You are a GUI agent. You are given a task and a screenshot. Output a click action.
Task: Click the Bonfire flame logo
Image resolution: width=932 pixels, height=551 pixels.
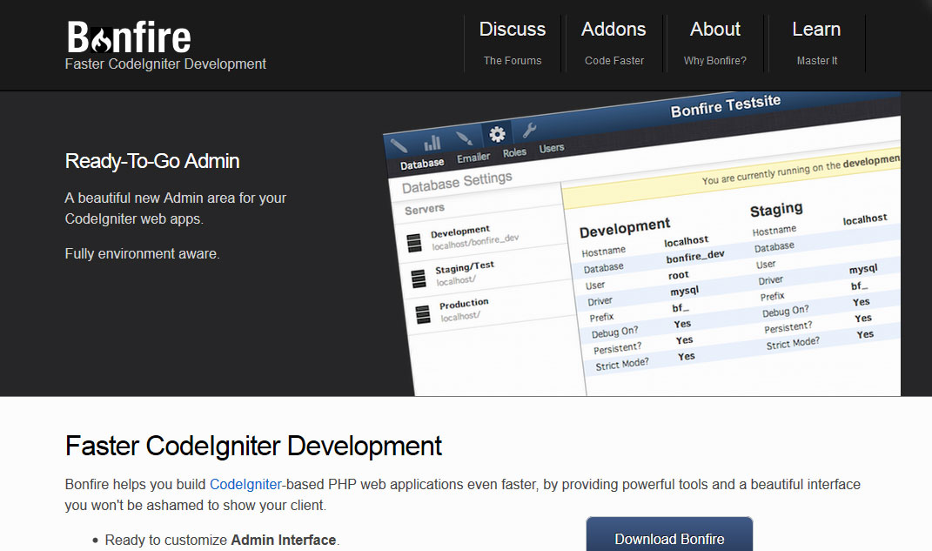pyautogui.click(x=129, y=37)
